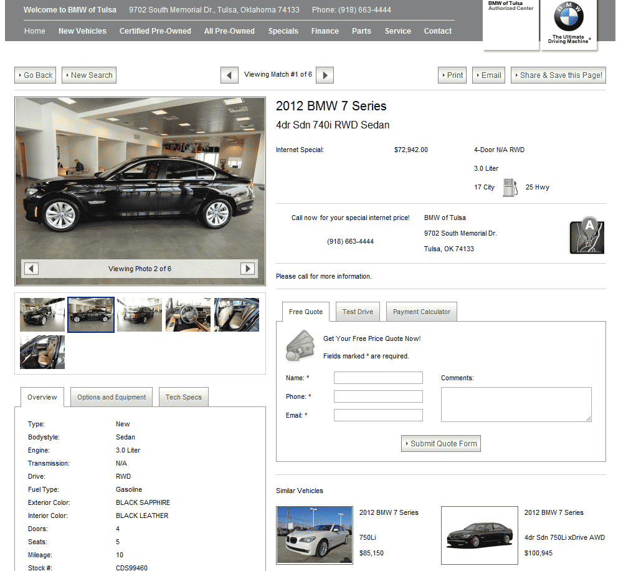
Task: Click stock number CDS99460
Action: point(131,568)
